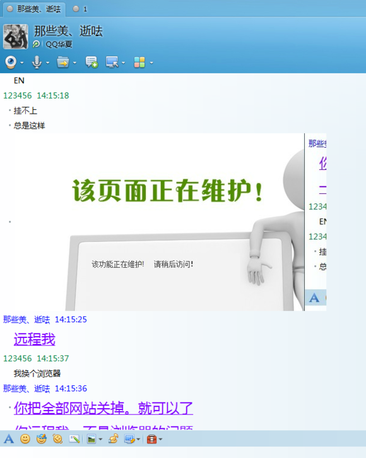Expand send picture options arrow
The image size is (366, 458).
click(100, 439)
